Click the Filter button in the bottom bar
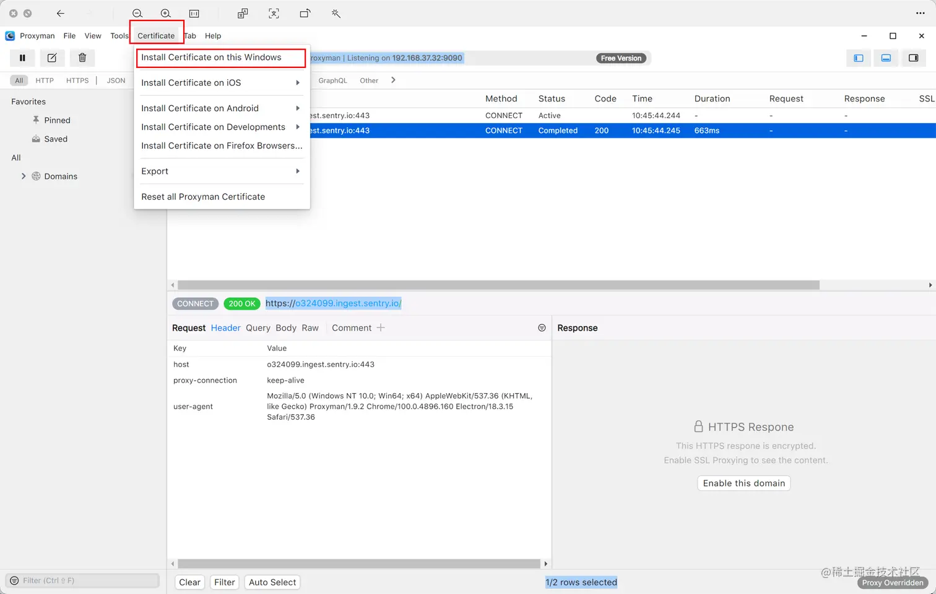This screenshot has height=594, width=936. (x=224, y=582)
